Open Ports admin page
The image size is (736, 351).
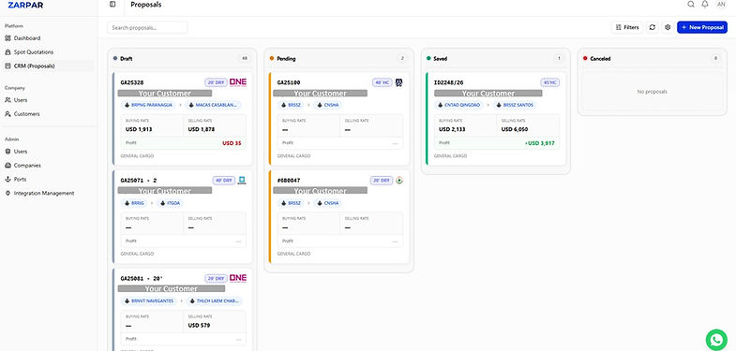(20, 179)
